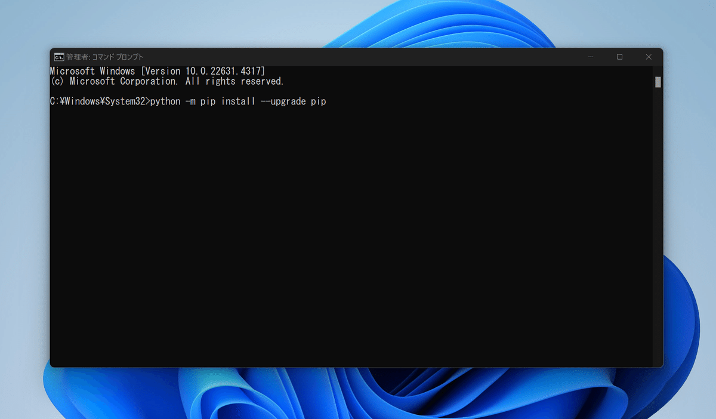This screenshot has height=419, width=716.
Task: Click the vertical scrollbar thumb
Action: point(658,82)
